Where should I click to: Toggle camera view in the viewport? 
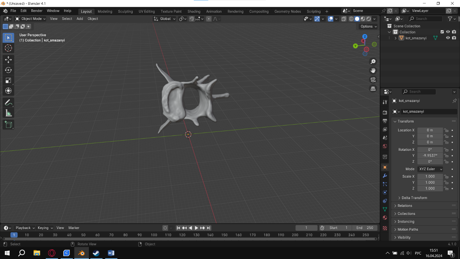pos(373,79)
